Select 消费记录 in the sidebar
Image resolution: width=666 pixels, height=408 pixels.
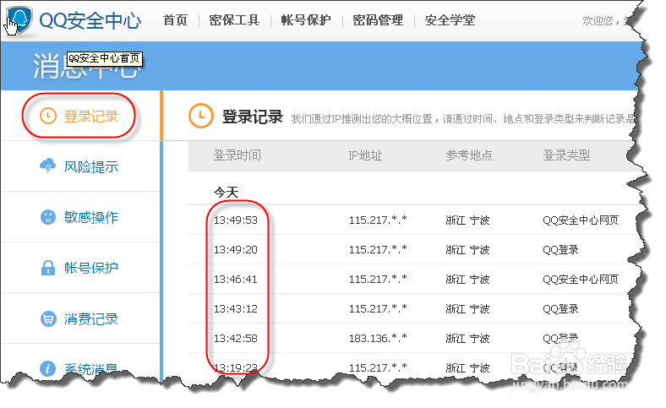click(x=91, y=318)
